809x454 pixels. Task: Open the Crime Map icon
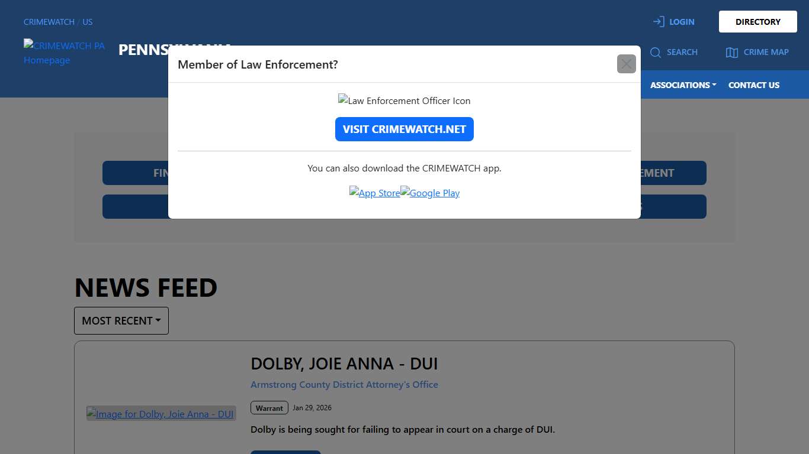(731, 53)
